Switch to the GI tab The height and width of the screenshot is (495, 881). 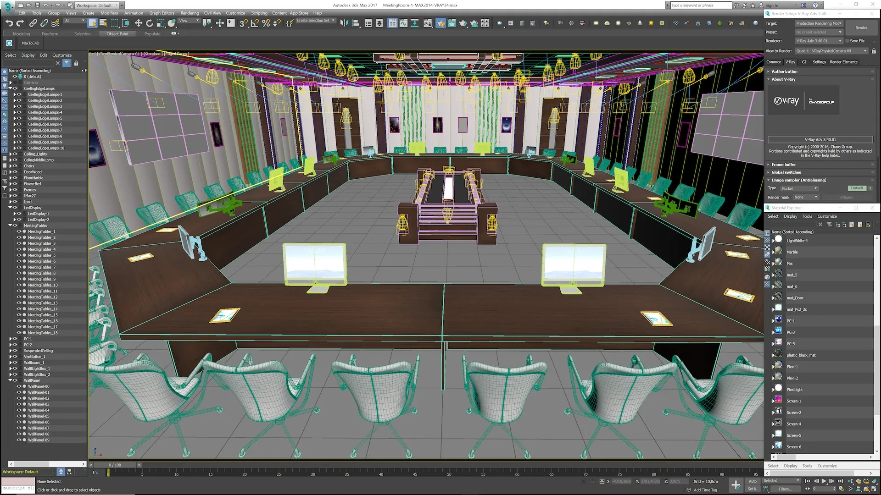[x=803, y=62]
